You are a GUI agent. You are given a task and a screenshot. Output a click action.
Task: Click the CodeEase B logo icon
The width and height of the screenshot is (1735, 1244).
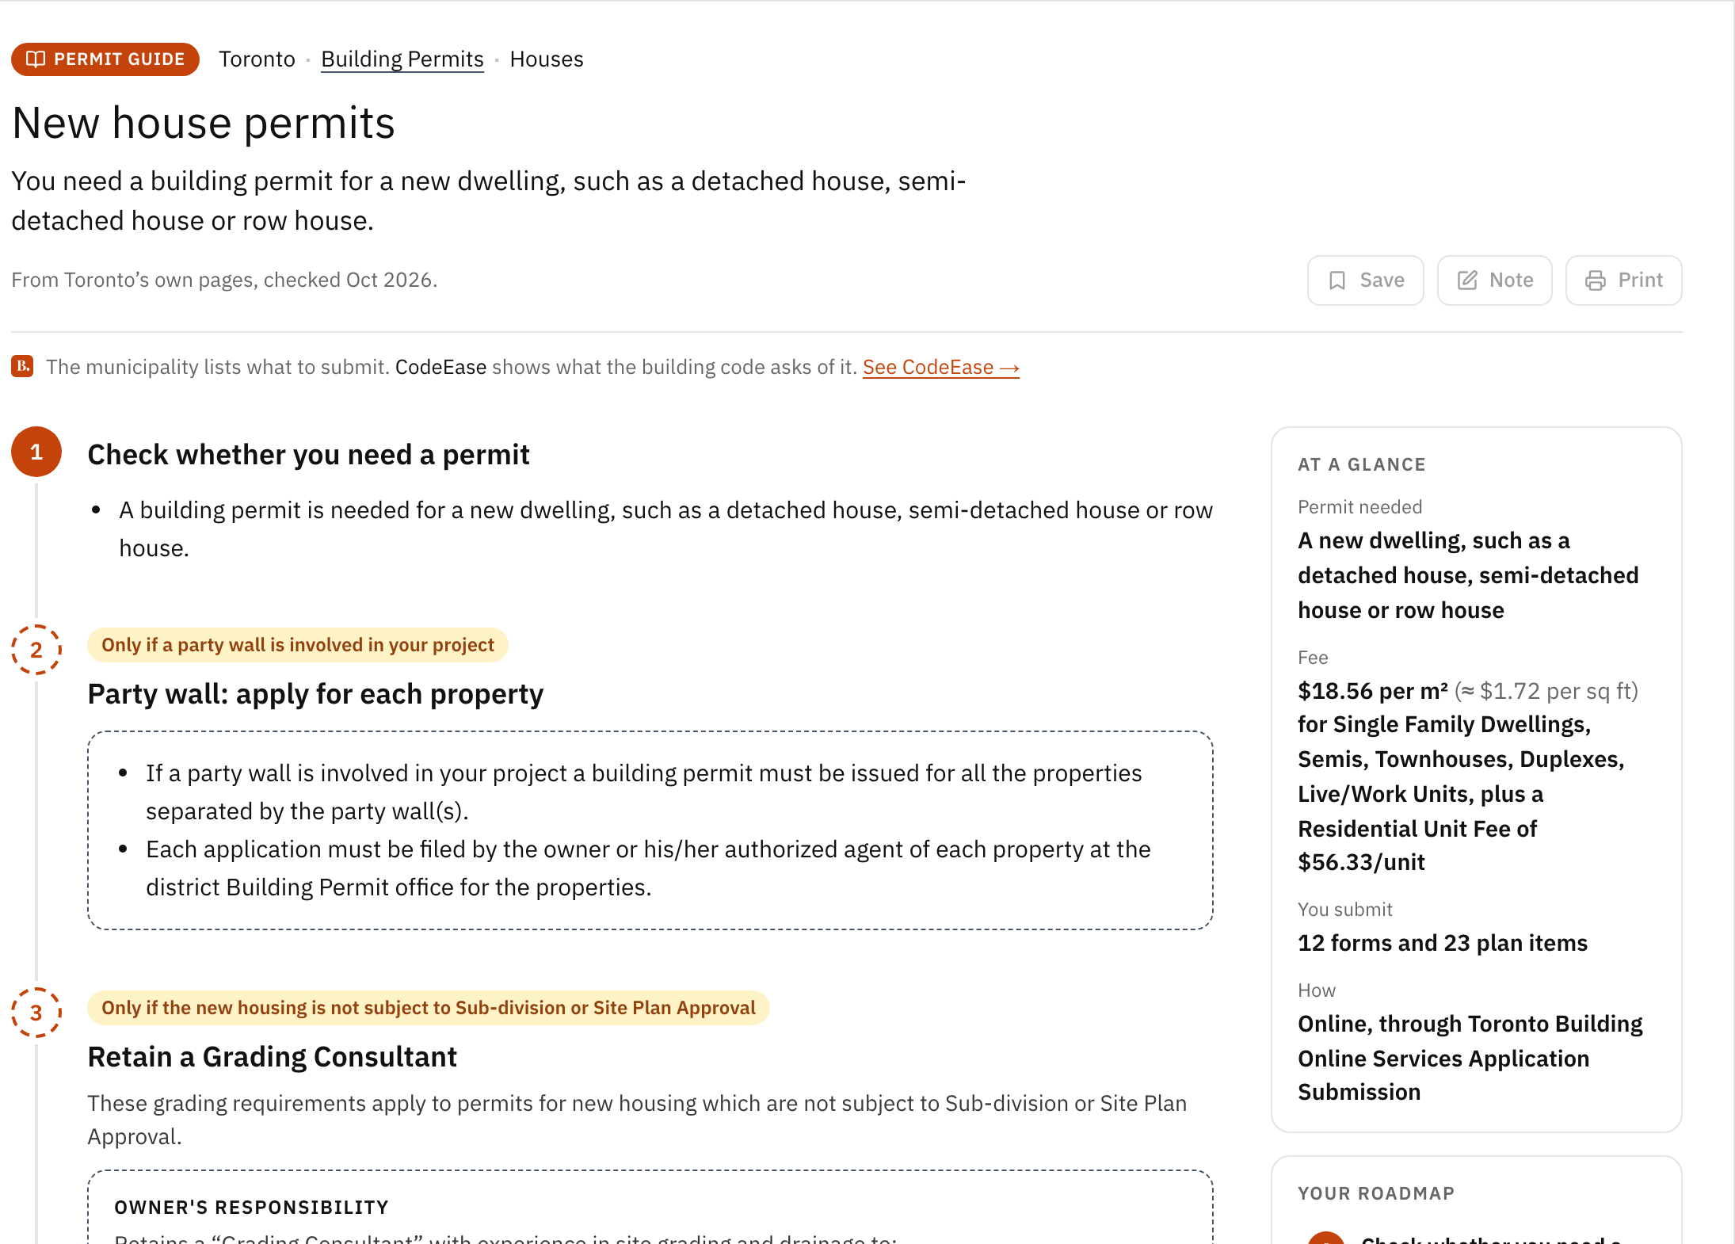[x=22, y=366]
